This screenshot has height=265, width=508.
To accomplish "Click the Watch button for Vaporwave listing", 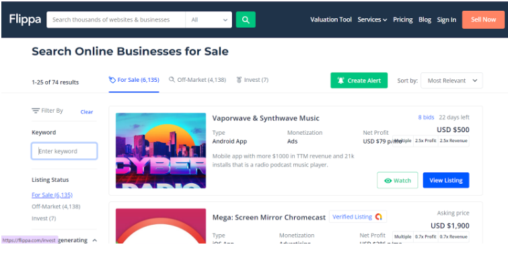I will tap(398, 180).
